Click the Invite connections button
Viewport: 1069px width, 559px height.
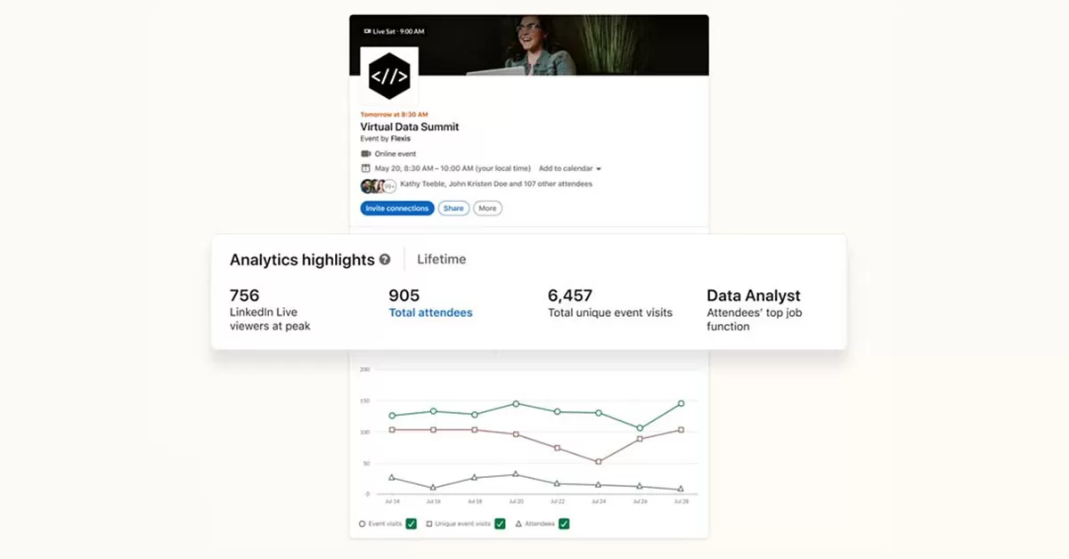point(397,208)
